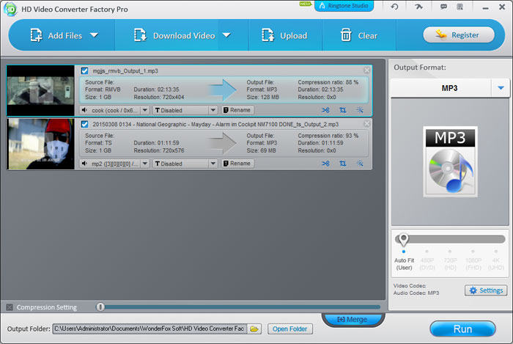
Task: Click Compression ratio: 88 % text
Action: click(328, 82)
